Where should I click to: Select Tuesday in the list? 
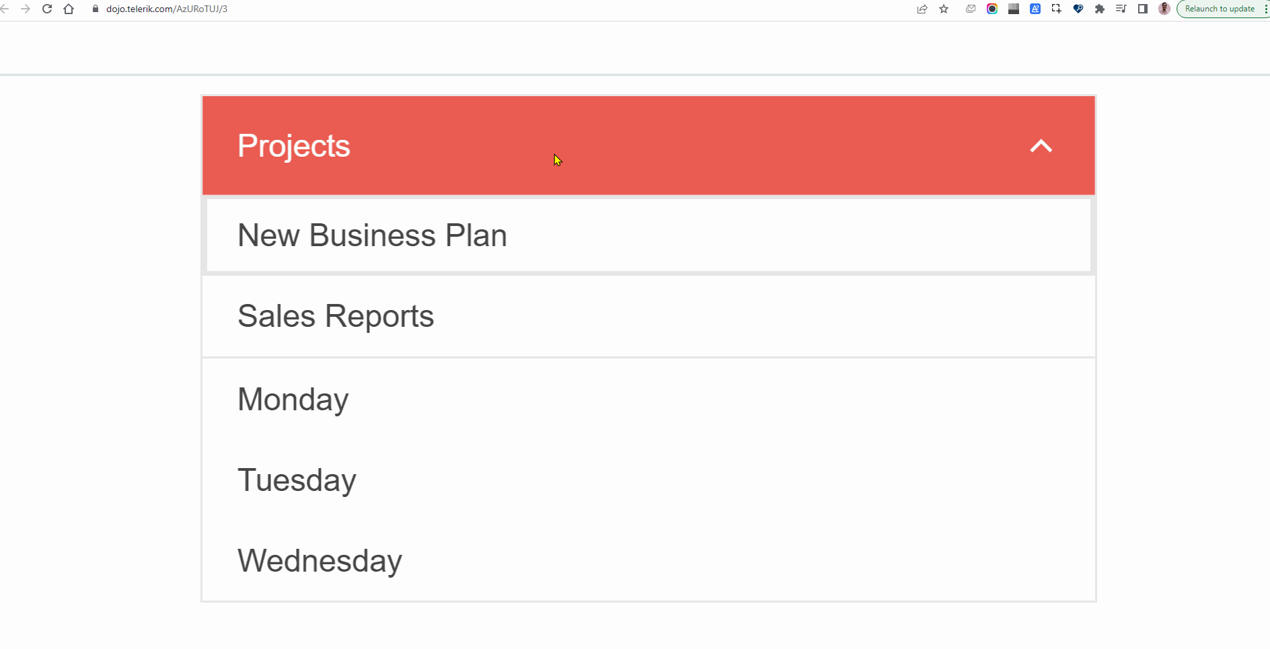click(297, 480)
